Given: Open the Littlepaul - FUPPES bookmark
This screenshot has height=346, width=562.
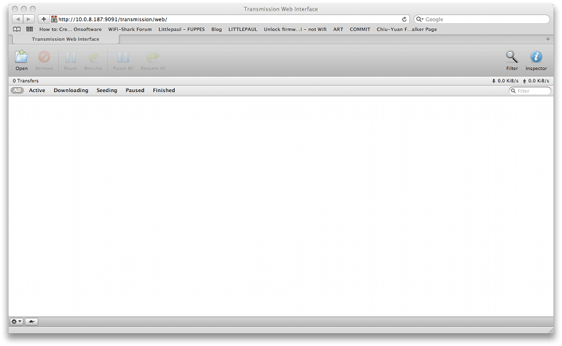Looking at the screenshot, I should [x=182, y=29].
